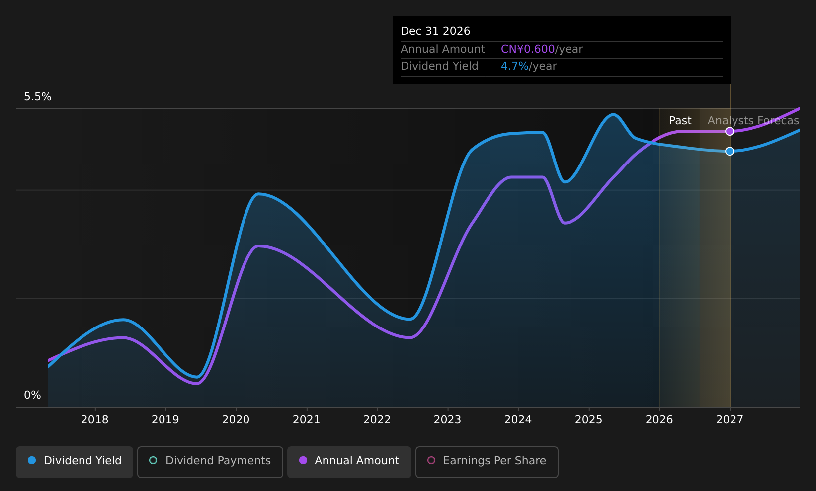The height and width of the screenshot is (491, 816).
Task: Click the 2021 x-axis label
Action: [x=307, y=420]
